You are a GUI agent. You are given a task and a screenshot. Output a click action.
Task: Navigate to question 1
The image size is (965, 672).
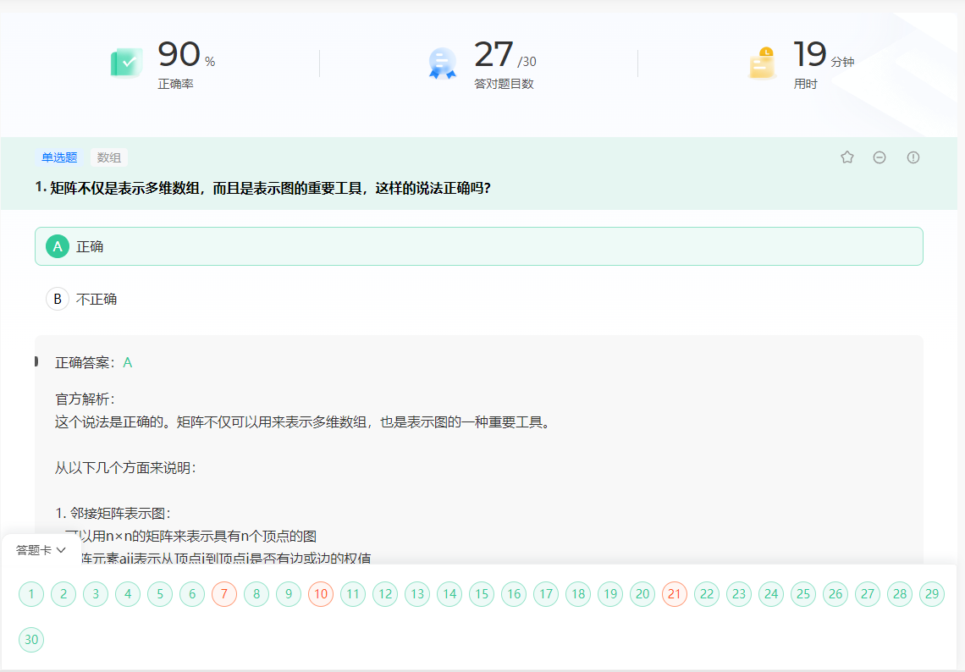click(x=30, y=594)
